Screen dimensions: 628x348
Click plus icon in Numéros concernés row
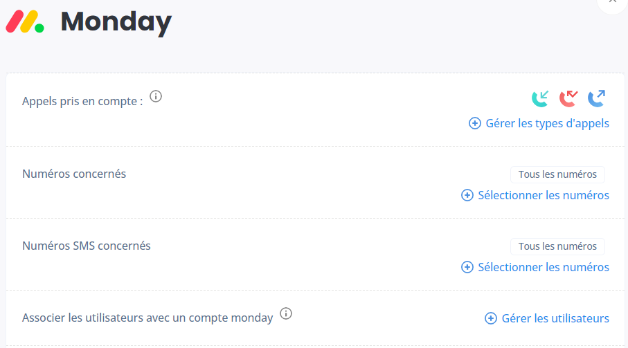[467, 195]
